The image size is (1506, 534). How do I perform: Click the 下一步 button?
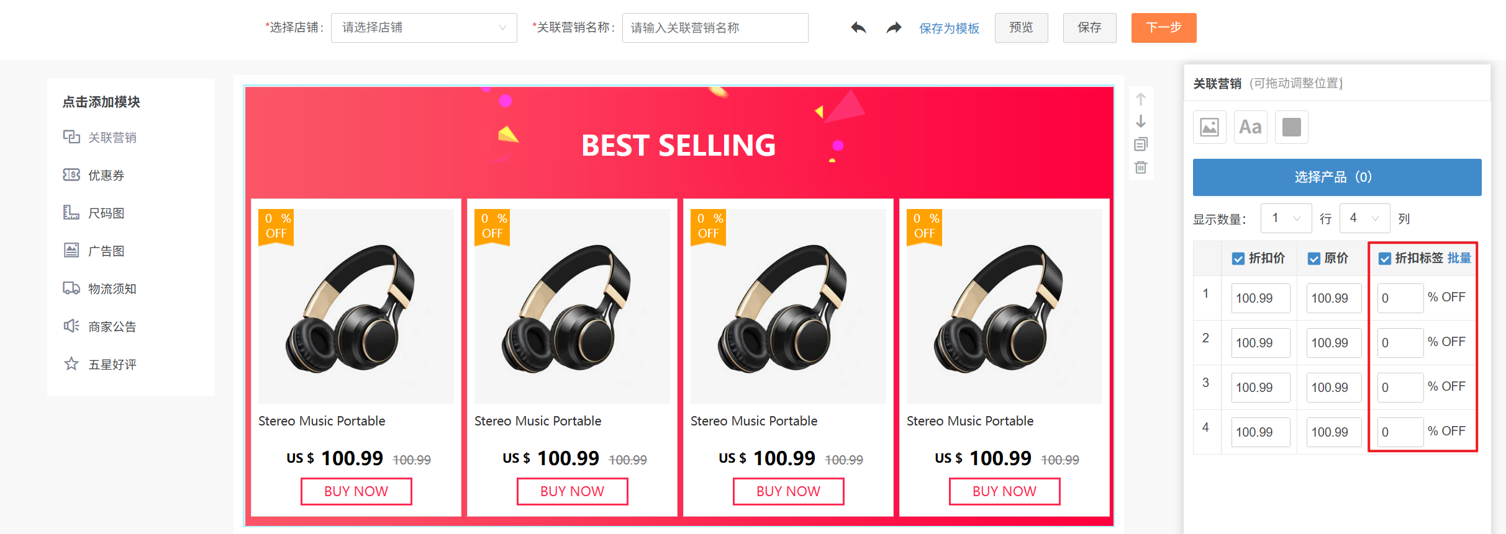coord(1163,28)
